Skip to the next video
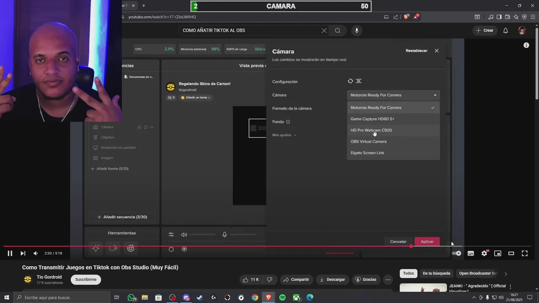Viewport: 539px width, 303px height. point(23,253)
